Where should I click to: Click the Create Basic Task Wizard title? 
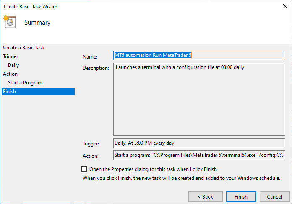pyautogui.click(x=31, y=7)
